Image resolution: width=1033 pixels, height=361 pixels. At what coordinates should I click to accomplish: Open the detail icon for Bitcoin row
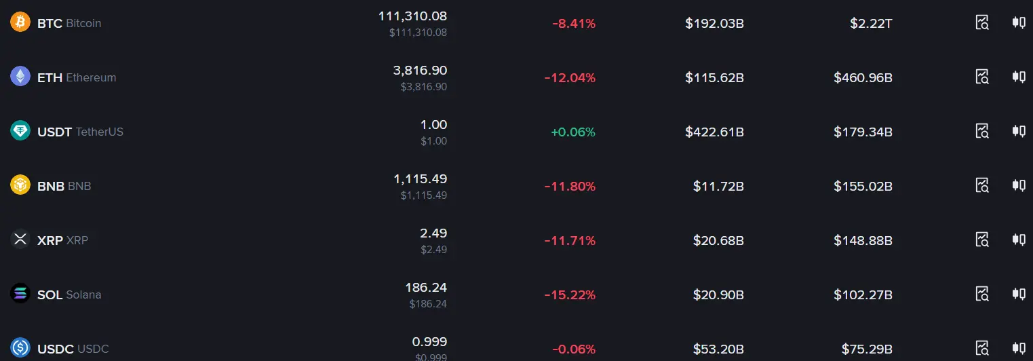[x=982, y=22]
